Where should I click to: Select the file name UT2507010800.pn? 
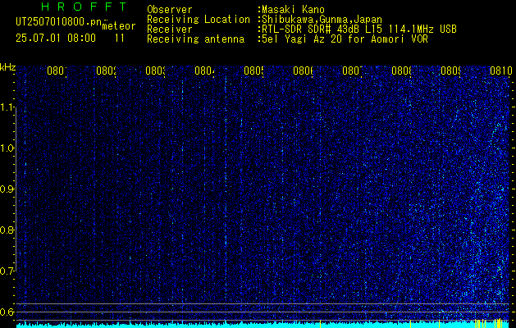(x=57, y=22)
